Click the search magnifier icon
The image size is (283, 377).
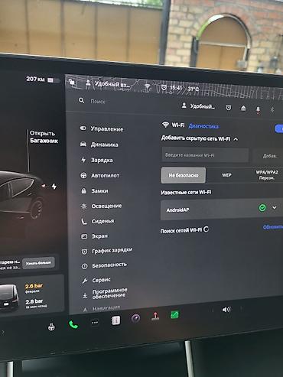tap(81, 100)
